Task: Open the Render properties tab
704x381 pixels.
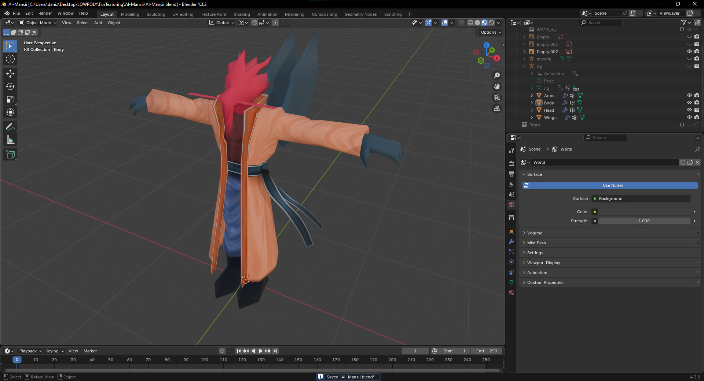Action: tap(511, 163)
